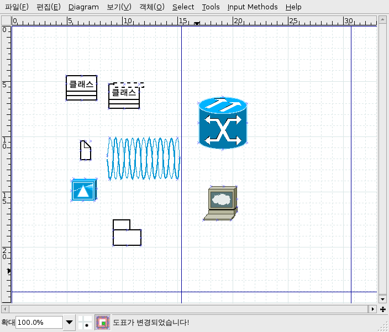This screenshot has height=332, width=389.
Task: Select the blue sine wave coil shape
Action: 144,158
